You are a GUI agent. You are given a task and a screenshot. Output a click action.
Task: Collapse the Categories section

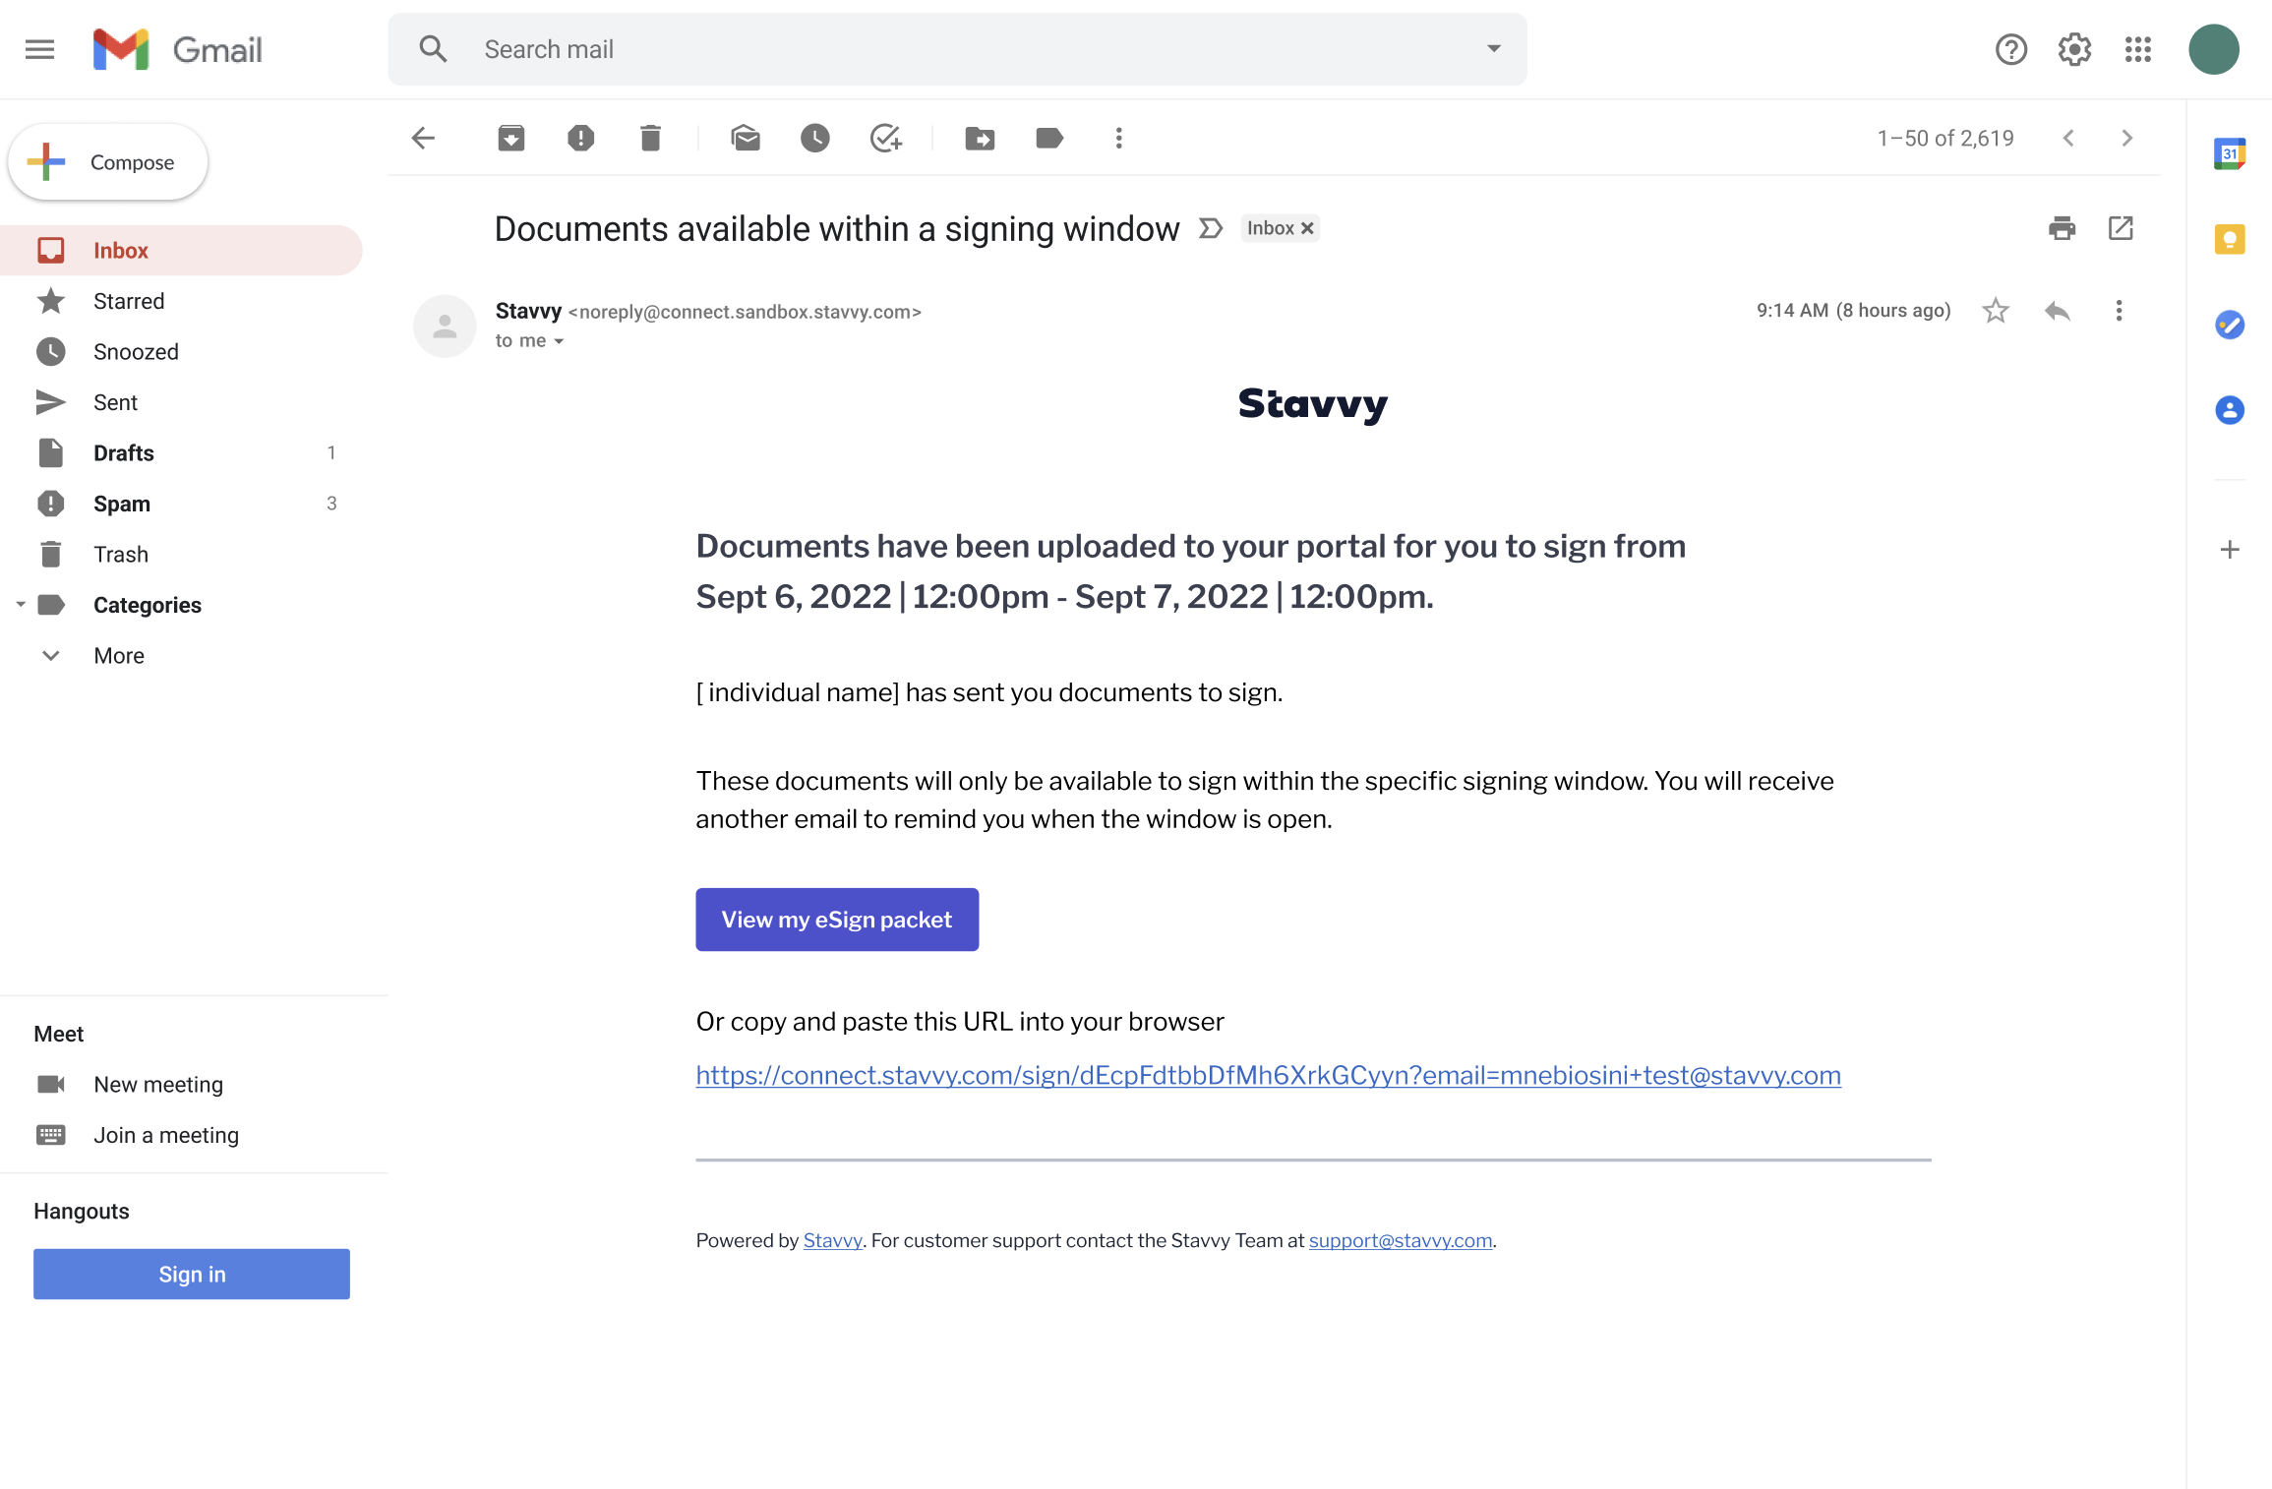coord(22,604)
